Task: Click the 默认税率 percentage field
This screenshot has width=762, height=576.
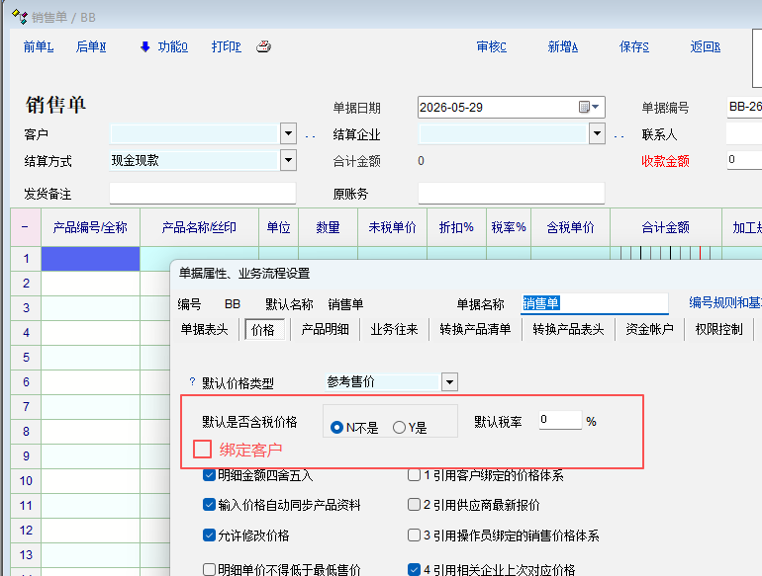Action: [x=560, y=420]
